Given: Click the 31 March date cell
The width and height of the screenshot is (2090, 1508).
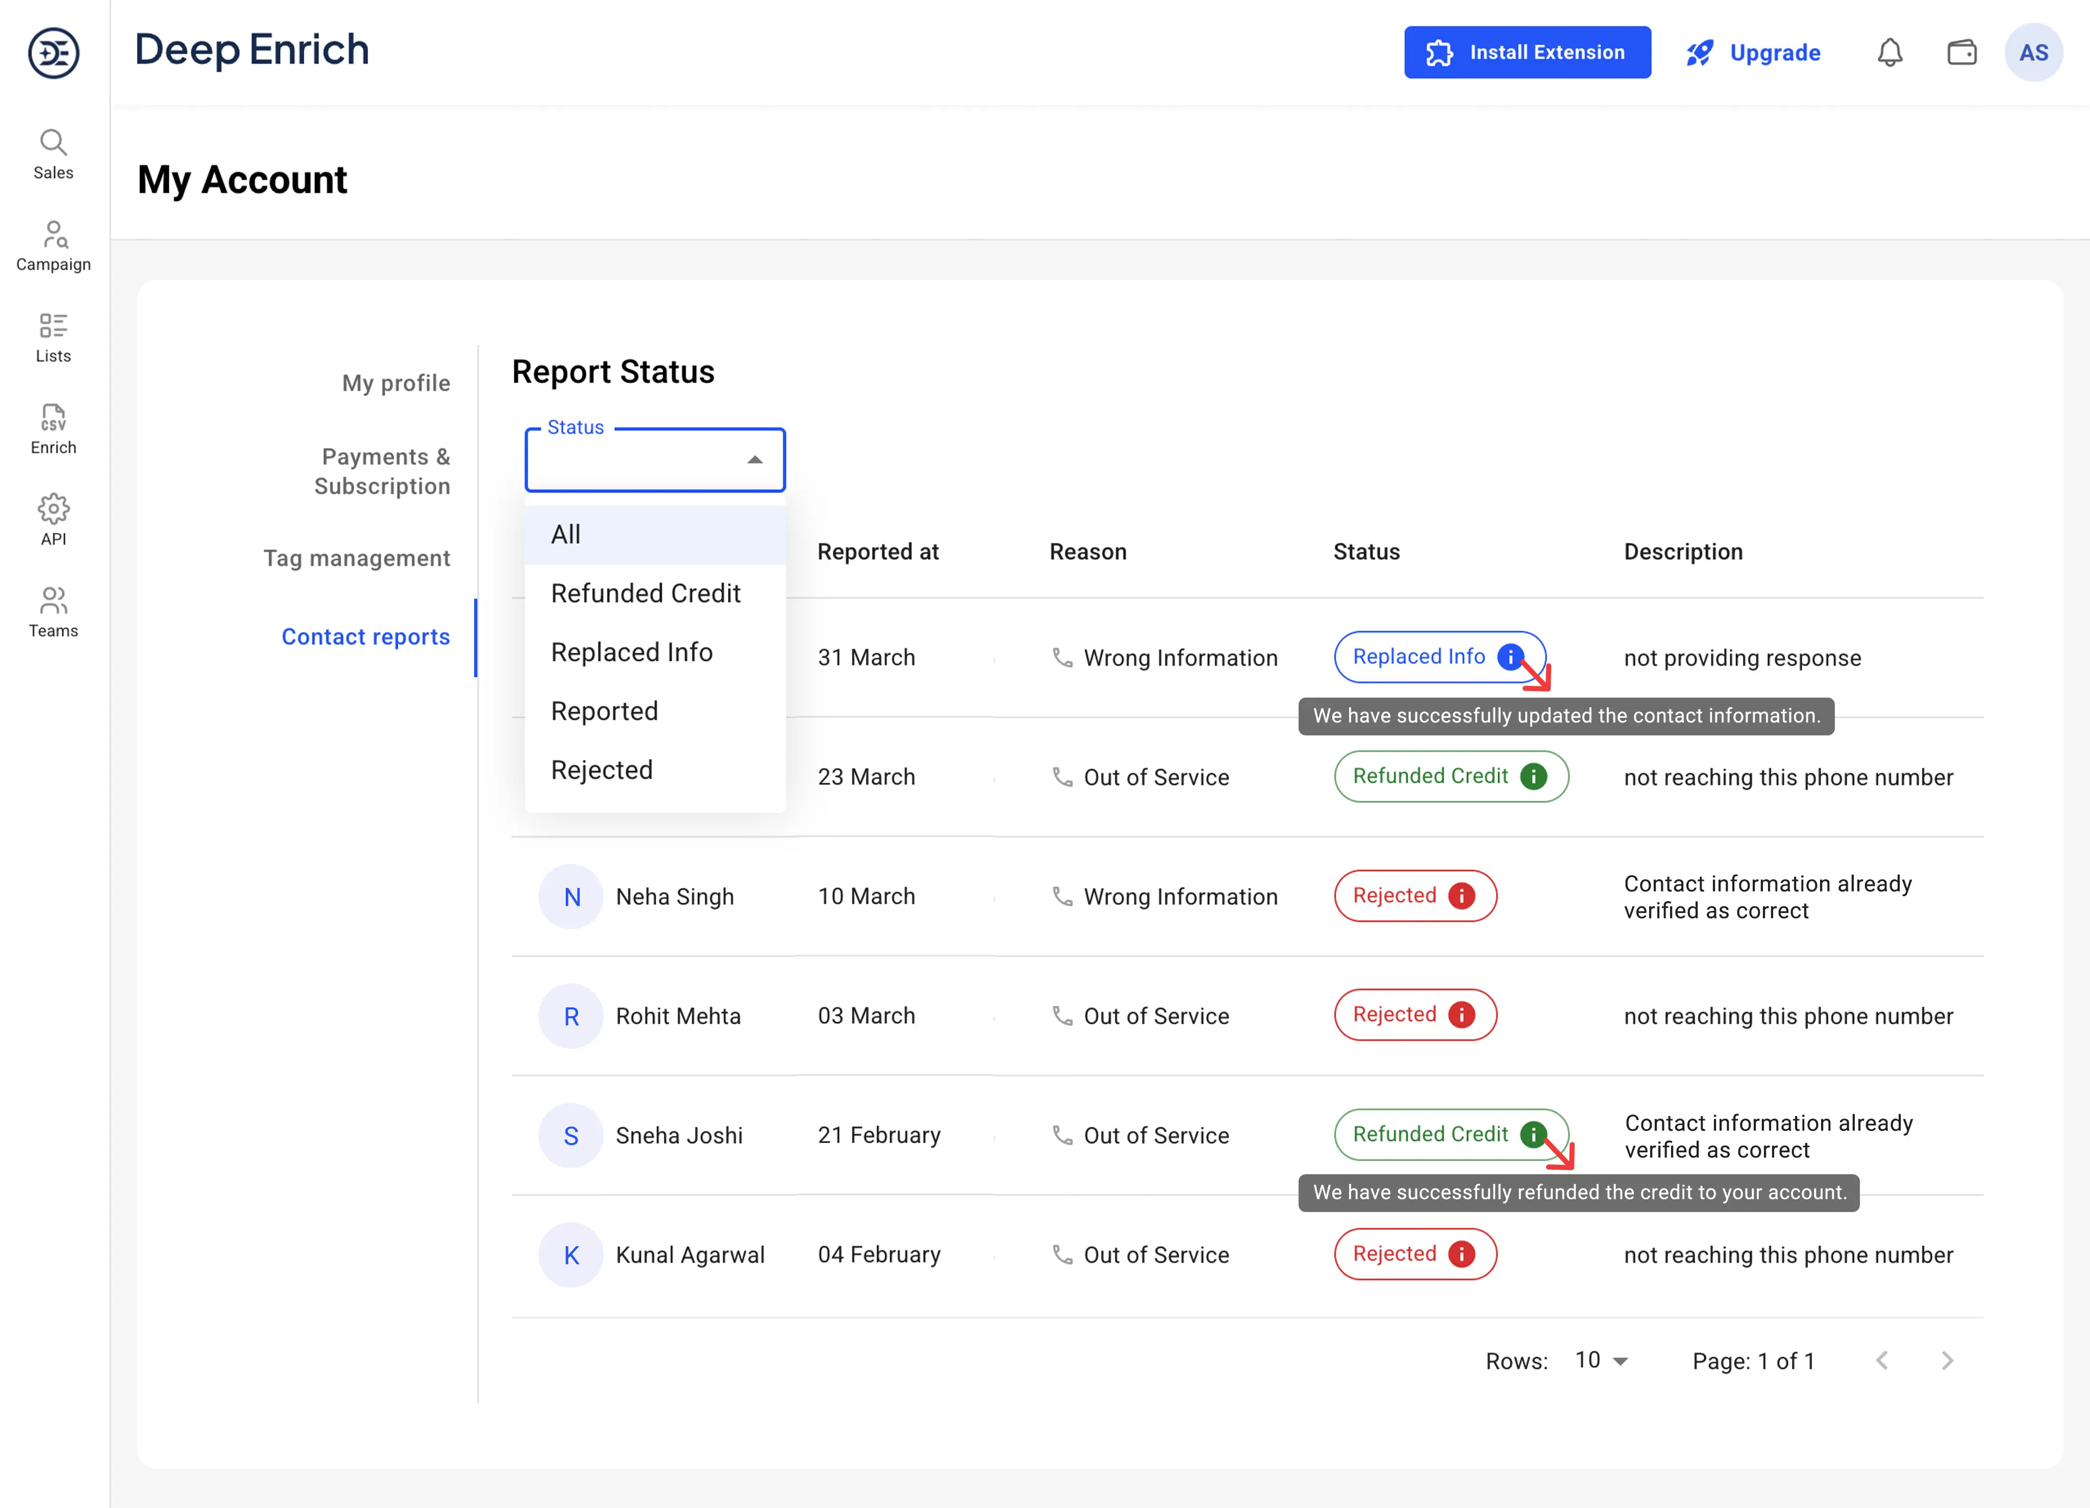Looking at the screenshot, I should pos(867,658).
